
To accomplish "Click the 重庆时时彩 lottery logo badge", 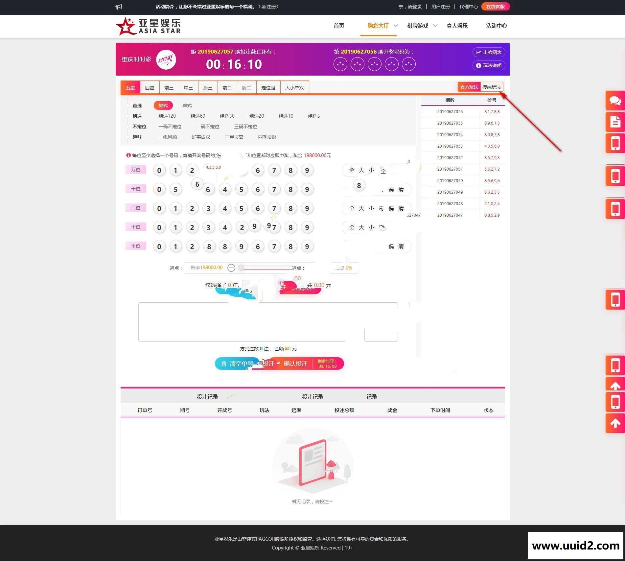I will click(x=166, y=60).
